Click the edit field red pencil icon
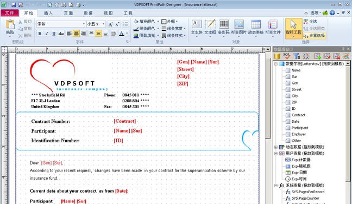The width and height of the screenshot is (352, 204). pyautogui.click(x=327, y=56)
